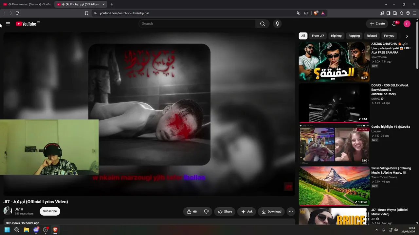Open Brave Rewards triangle icon
This screenshot has height=235, width=419.
(x=323, y=13)
